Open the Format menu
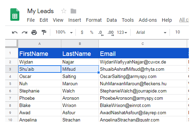Viewport: 194px width, 127px height. click(x=94, y=20)
